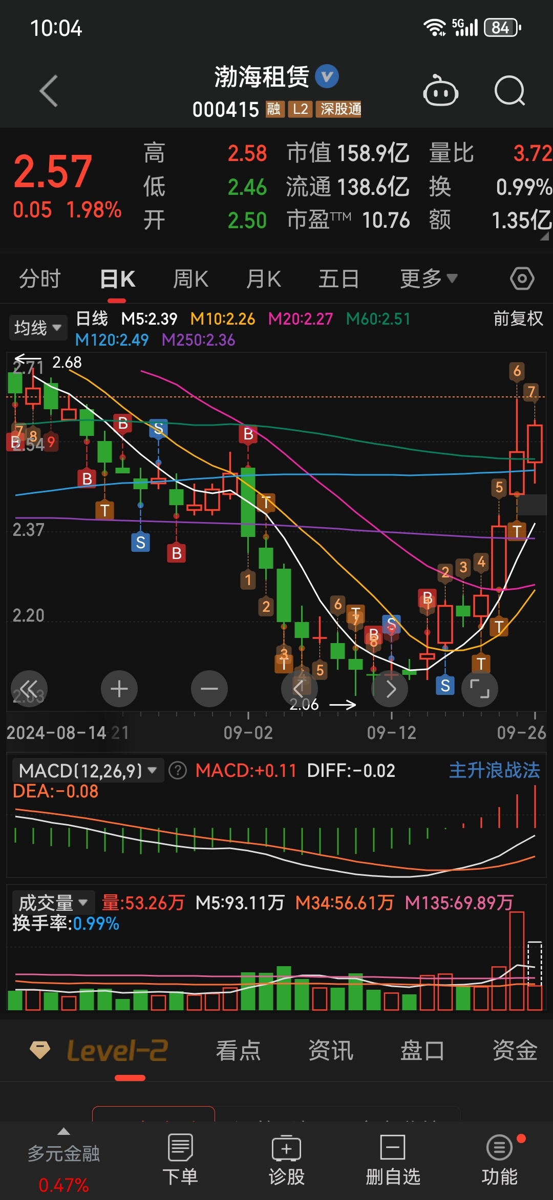Tap the dashed latest volume bar
Screen dimensions: 553x1200
point(535,963)
